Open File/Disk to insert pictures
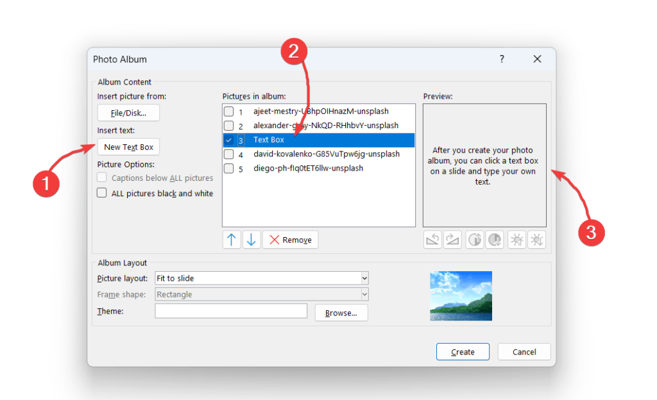The width and height of the screenshot is (657, 400). pyautogui.click(x=128, y=112)
